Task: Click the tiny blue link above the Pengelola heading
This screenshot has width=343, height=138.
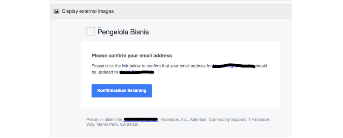Action: pyautogui.click(x=100, y=27)
